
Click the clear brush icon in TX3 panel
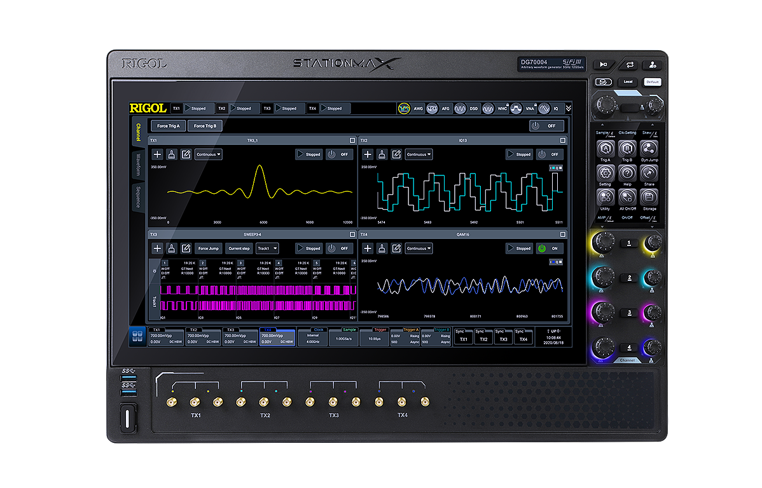[172, 248]
